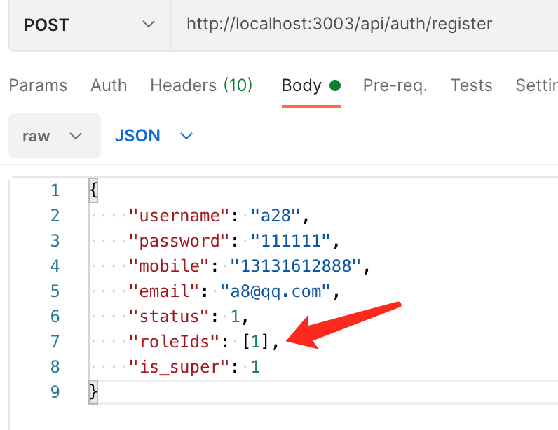Click line number 7 in the gutter
This screenshot has height=430, width=558.
click(x=55, y=342)
